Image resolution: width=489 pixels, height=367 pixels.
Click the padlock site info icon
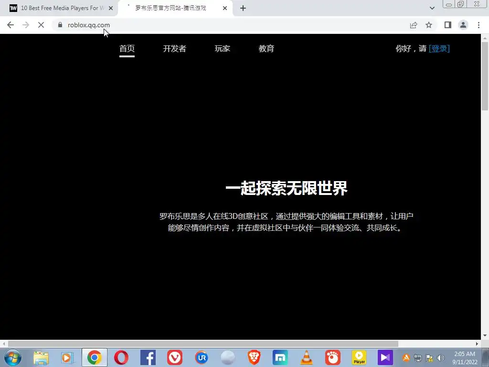(x=60, y=25)
